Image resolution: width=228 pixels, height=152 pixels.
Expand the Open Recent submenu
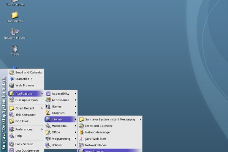click(x=25, y=108)
